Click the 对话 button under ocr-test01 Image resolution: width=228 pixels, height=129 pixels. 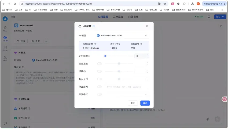(x=21, y=41)
